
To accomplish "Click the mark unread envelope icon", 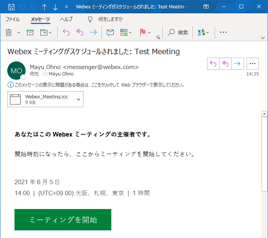I will (x=110, y=32).
